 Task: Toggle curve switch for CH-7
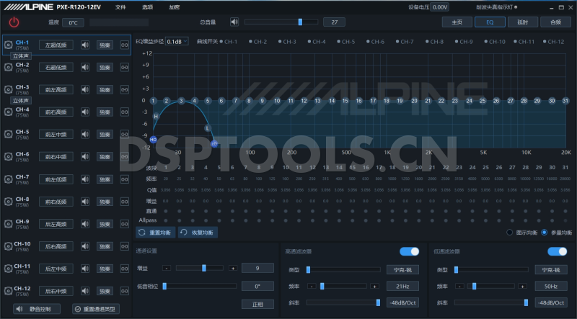(x=397, y=42)
